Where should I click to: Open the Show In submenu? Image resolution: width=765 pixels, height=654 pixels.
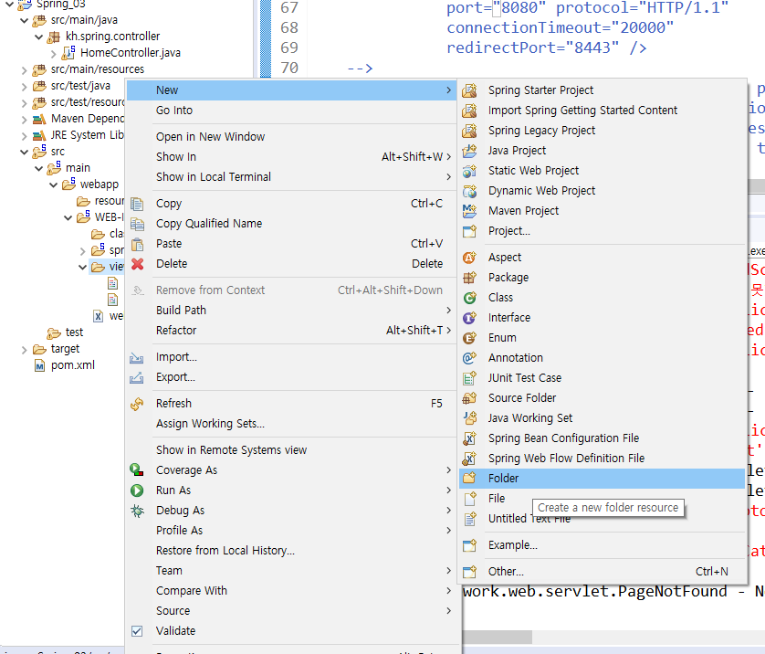tap(292, 157)
